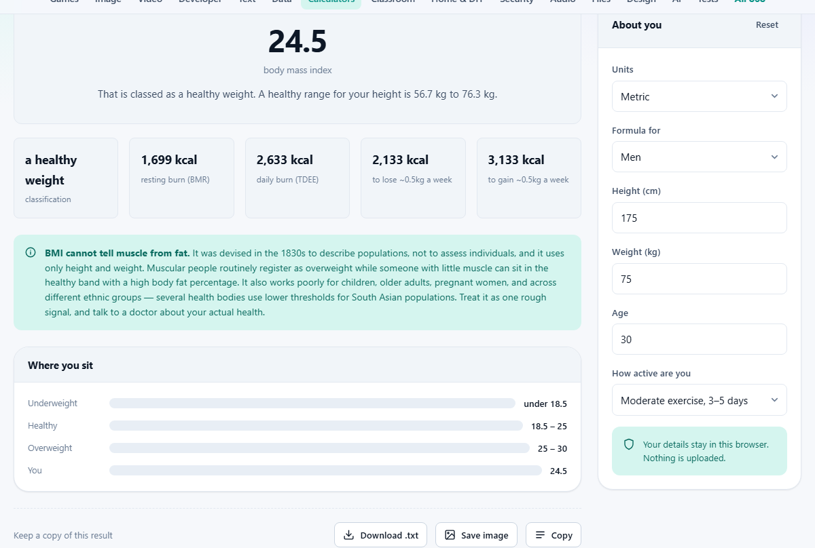Screen dimensions: 815x548
Task: Click the under 18.5 value
Action: pos(545,404)
